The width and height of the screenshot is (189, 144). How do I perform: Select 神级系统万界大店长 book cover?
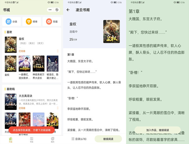(x=38, y=63)
